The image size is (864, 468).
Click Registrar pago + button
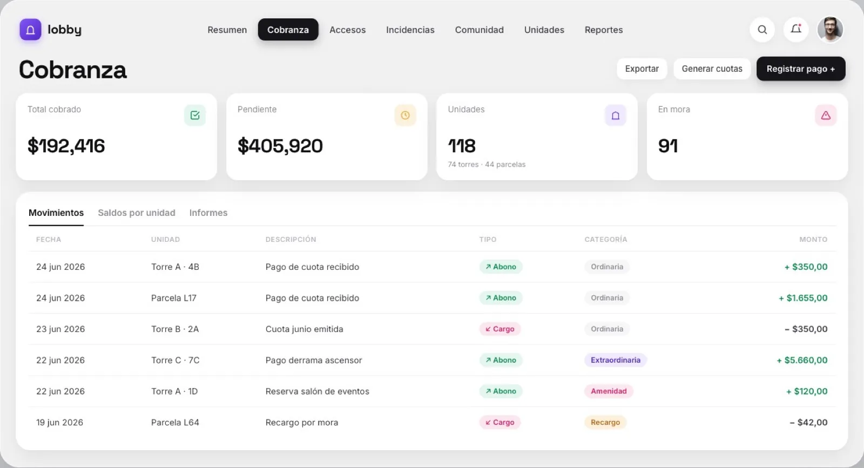point(801,69)
